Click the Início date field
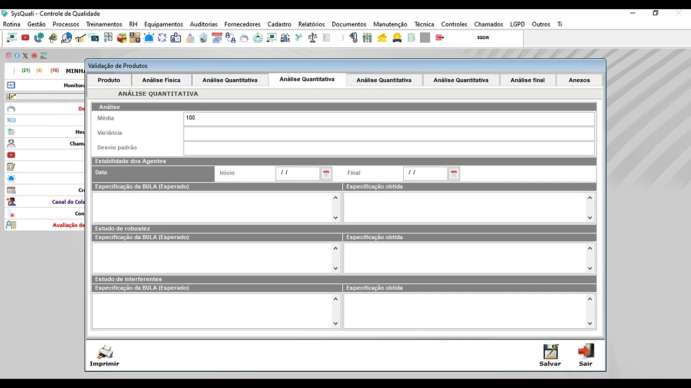Viewport: 691px width, 388px height. click(297, 174)
